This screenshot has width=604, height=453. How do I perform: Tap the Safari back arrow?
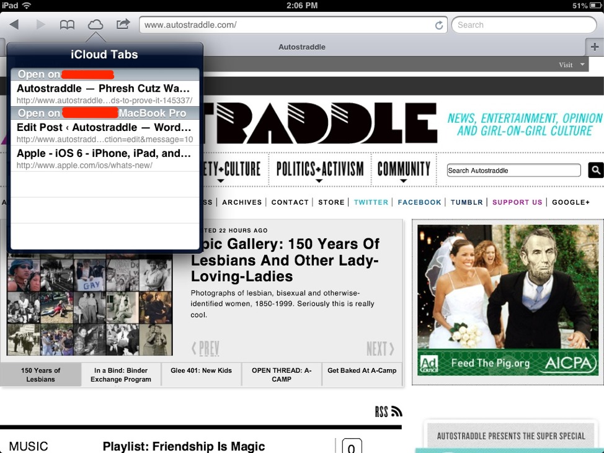(14, 25)
